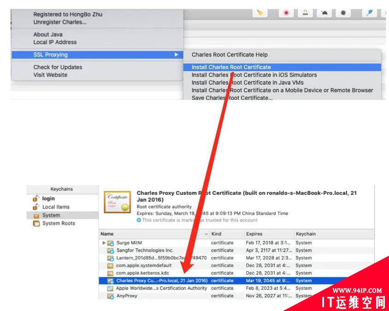Select Local IP Address menu item
389x311 pixels.
coord(55,42)
